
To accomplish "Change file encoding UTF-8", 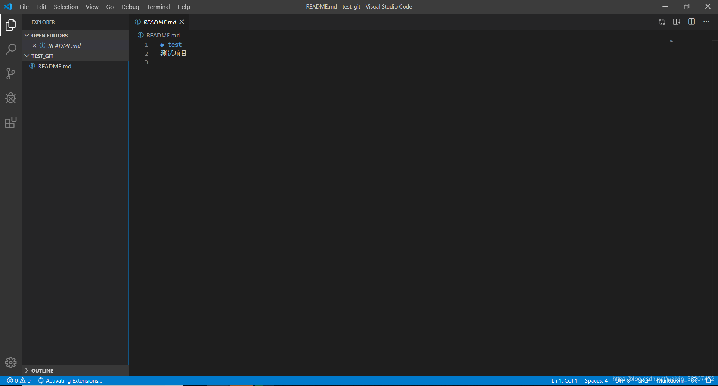I will (623, 380).
